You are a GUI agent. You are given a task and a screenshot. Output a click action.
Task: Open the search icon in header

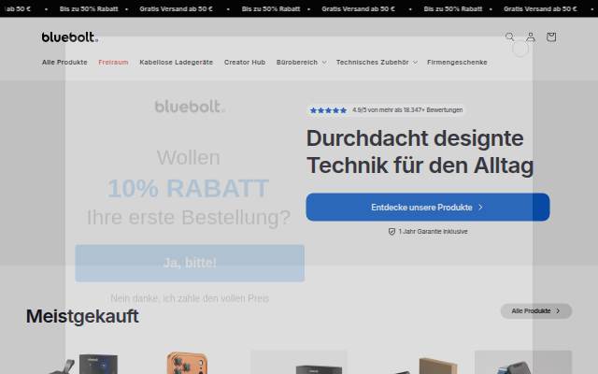coord(509,37)
